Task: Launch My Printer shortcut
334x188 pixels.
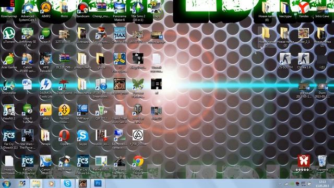Action: pyautogui.click(x=64, y=163)
